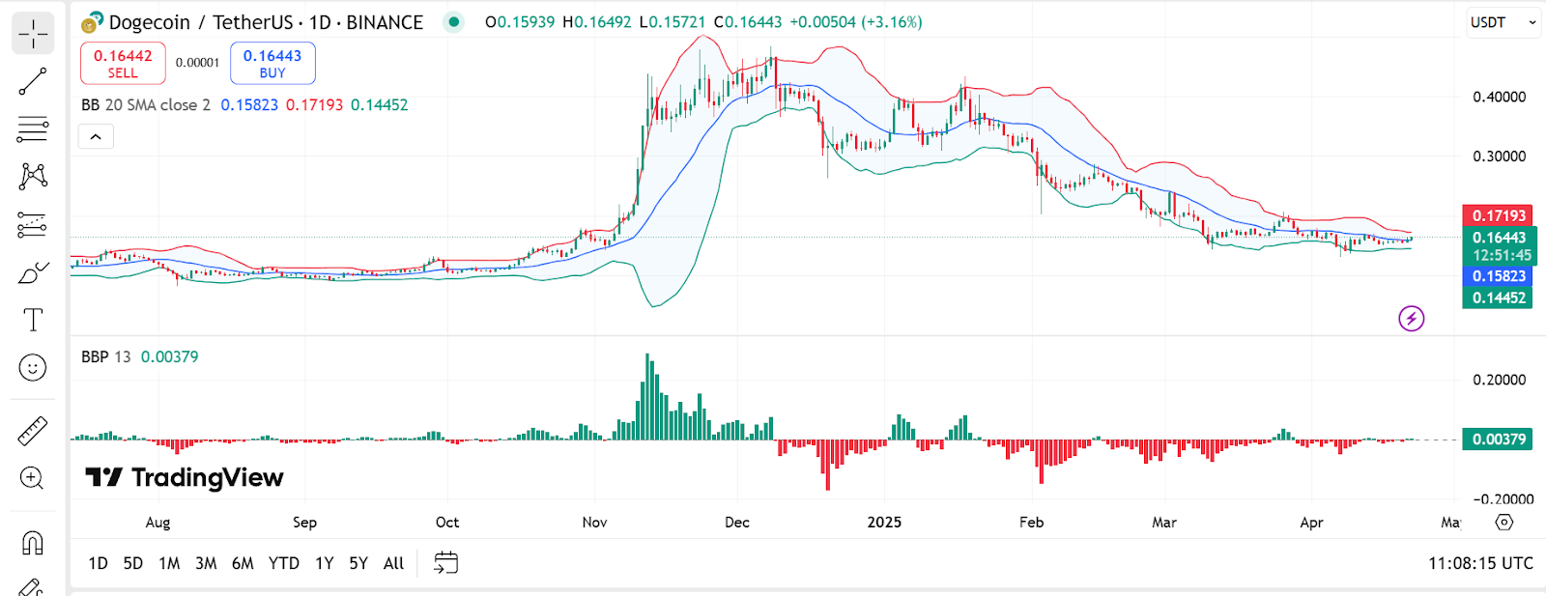The width and height of the screenshot is (1546, 596).
Task: Click the Nov label on time axis
Action: tap(594, 522)
